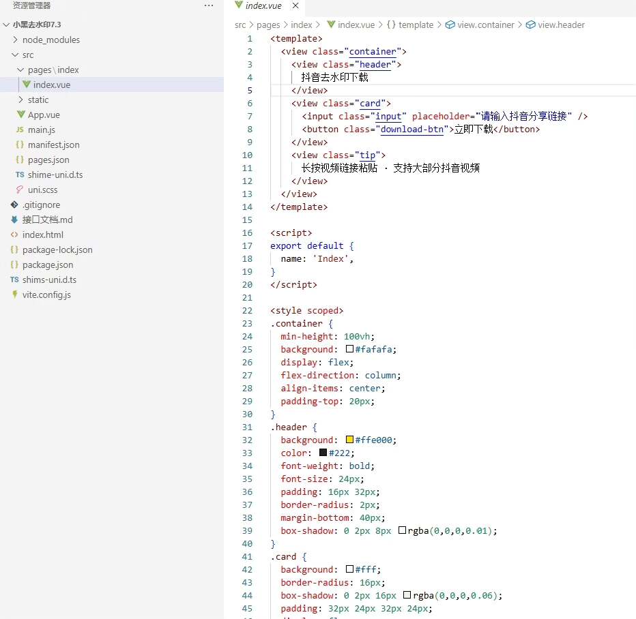The image size is (636, 619).
Task: Open the explorer three-dots more actions menu
Action: [209, 5]
